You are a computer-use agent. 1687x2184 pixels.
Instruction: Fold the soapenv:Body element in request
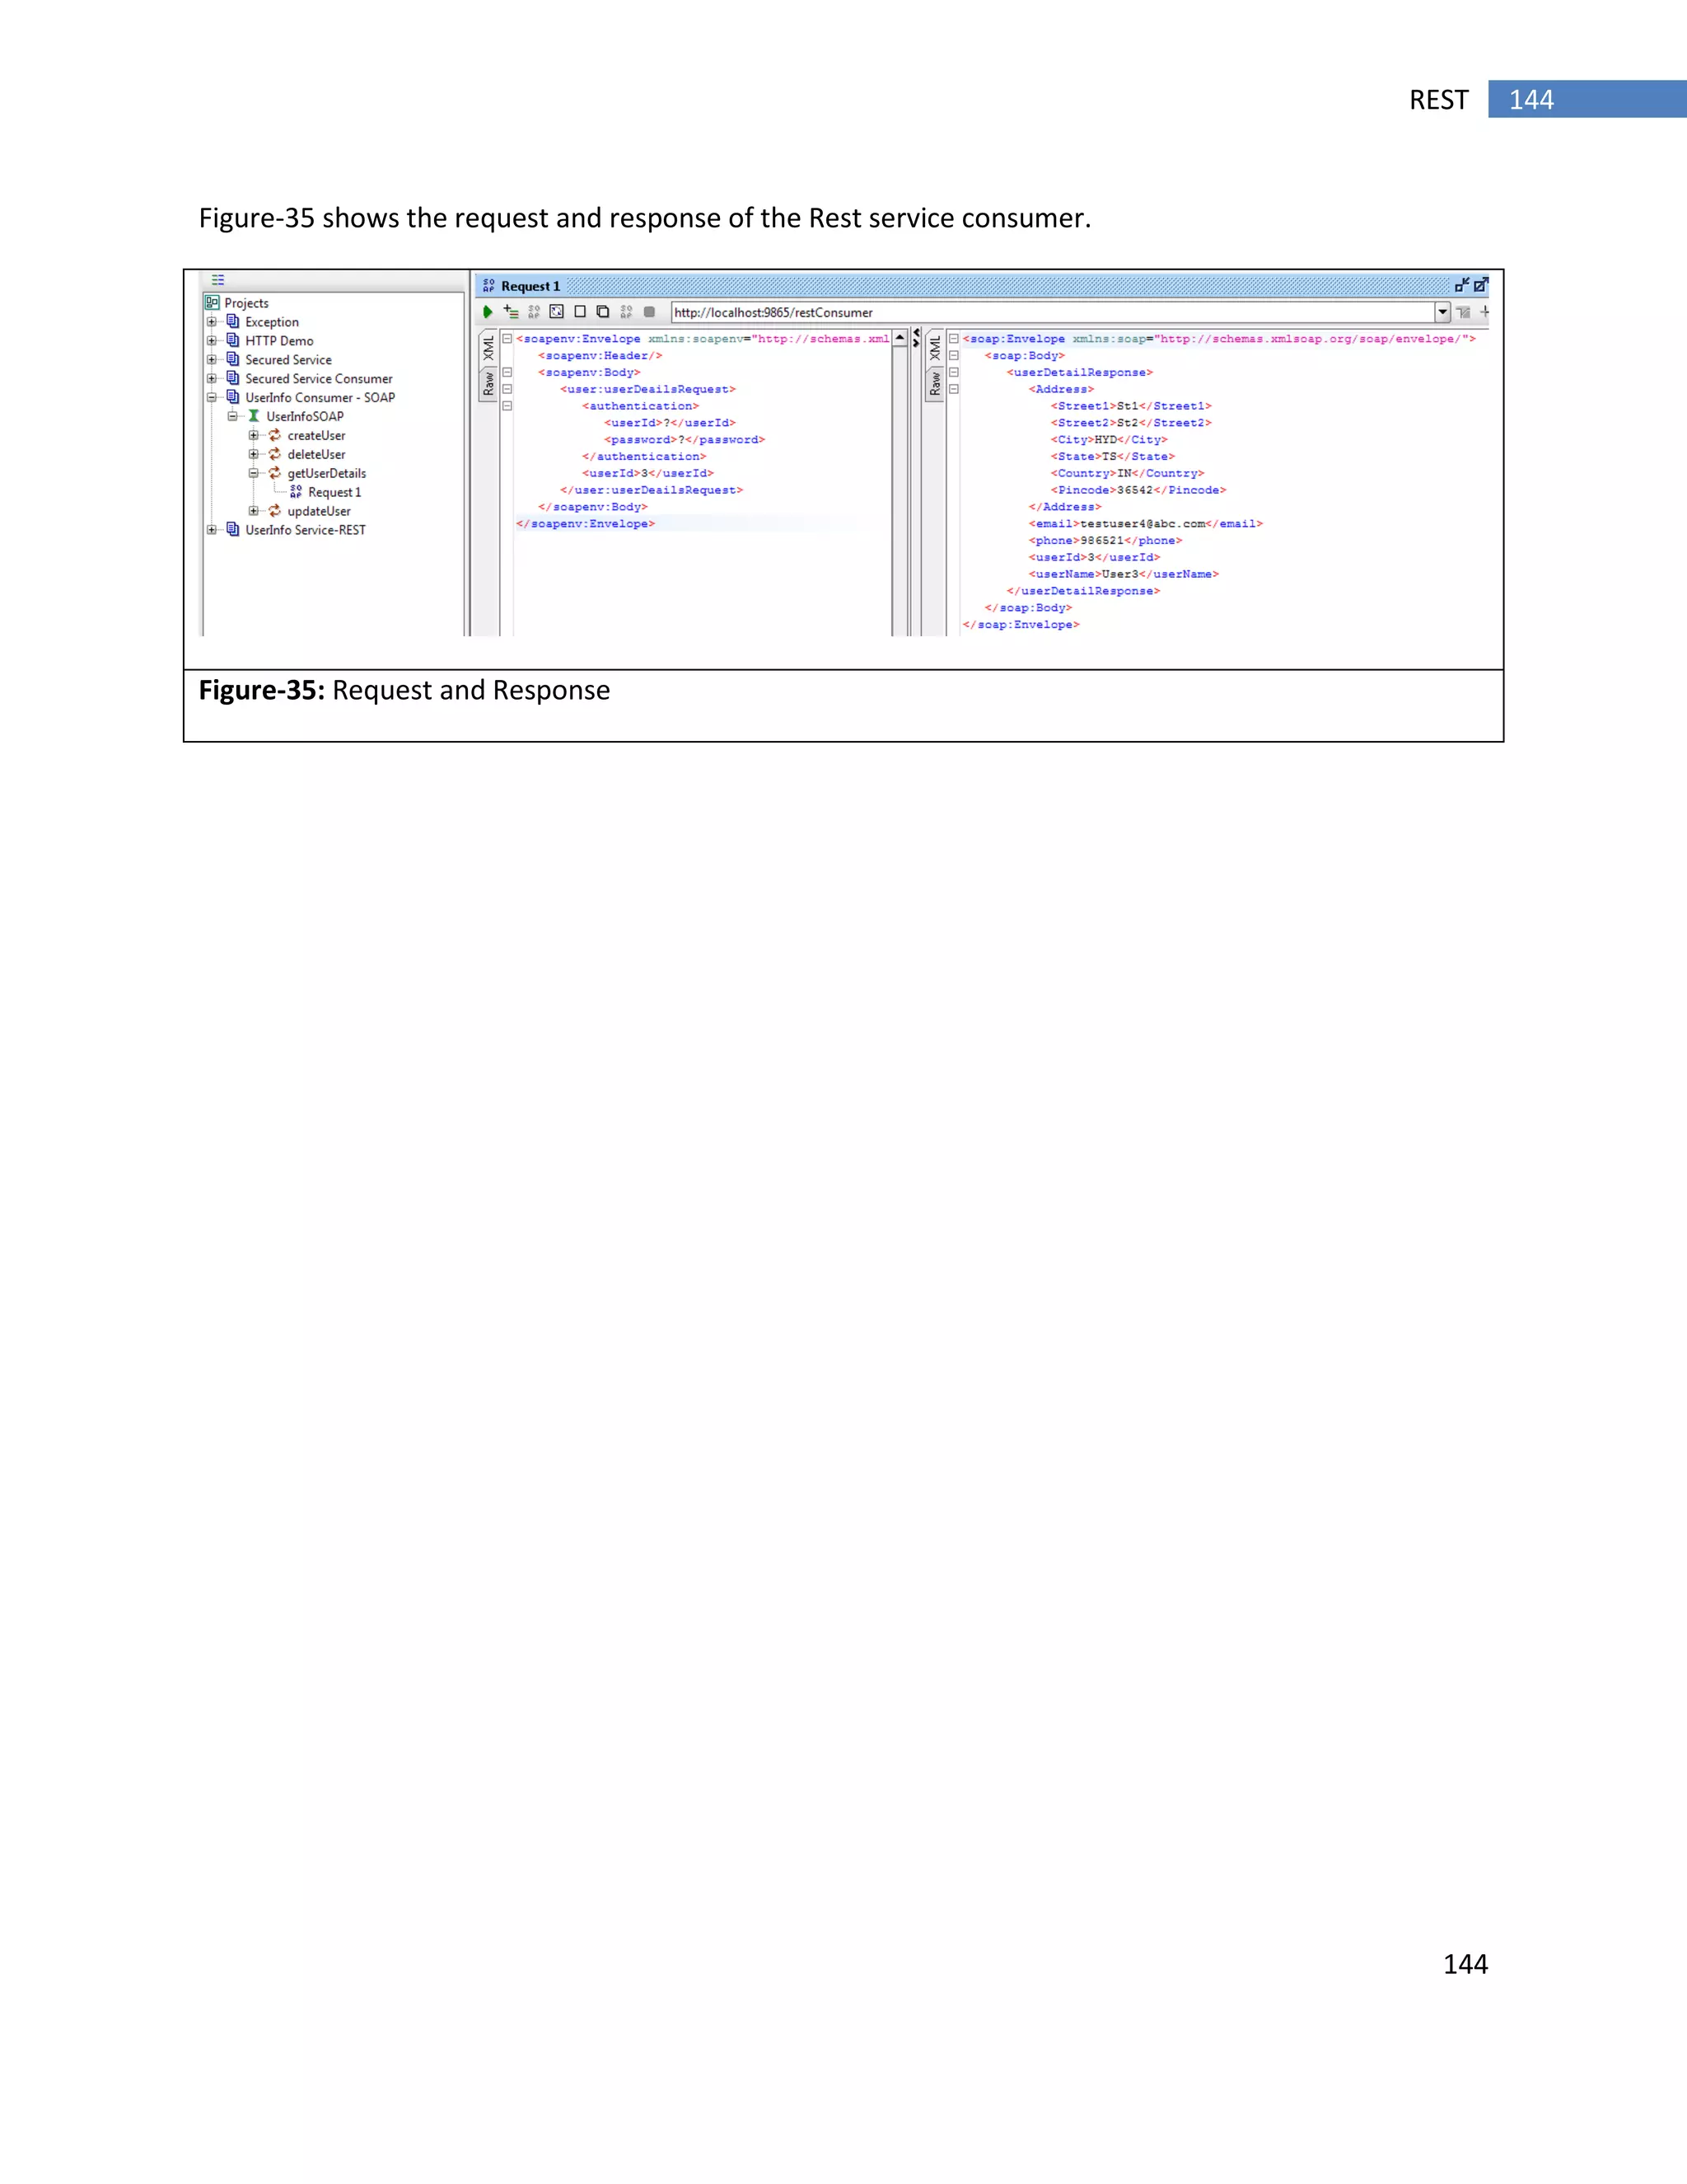click(x=507, y=372)
